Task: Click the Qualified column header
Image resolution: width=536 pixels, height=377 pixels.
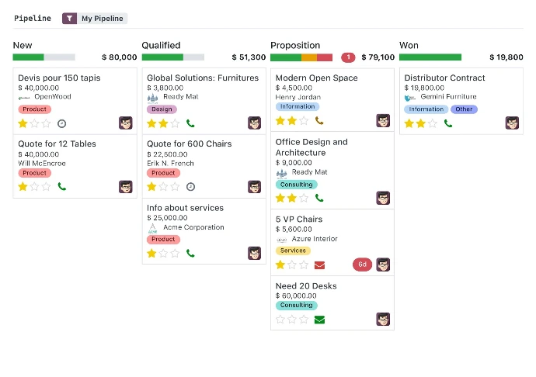Action: pos(161,45)
